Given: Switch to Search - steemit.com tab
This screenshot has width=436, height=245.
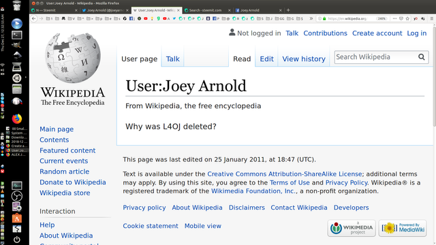Looking at the screenshot, I should coord(207,10).
